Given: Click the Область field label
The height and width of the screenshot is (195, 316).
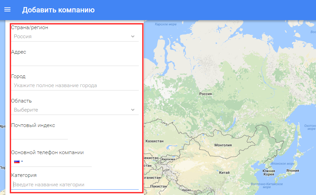Looking at the screenshot, I should [x=22, y=101].
